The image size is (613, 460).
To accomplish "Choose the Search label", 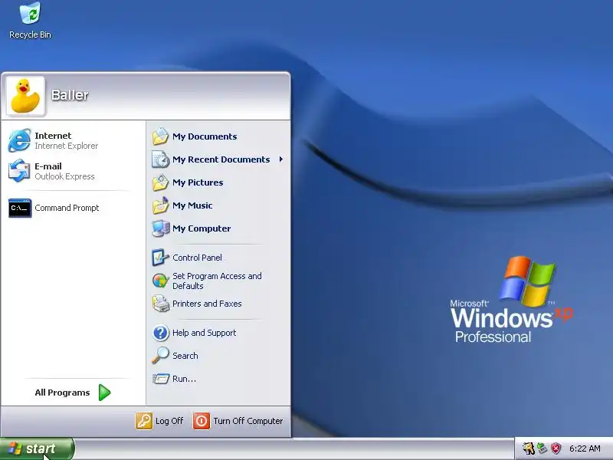I will pyautogui.click(x=185, y=356).
